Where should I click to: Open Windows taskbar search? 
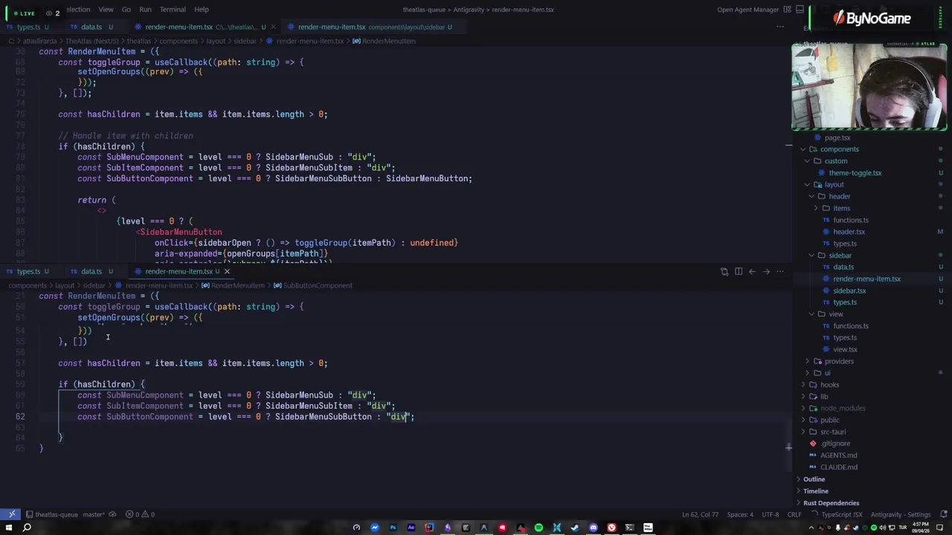click(x=27, y=528)
